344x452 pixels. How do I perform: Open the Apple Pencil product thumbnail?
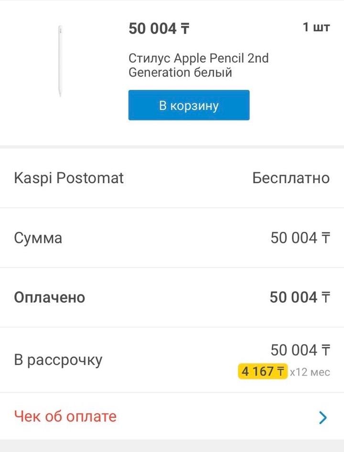(x=60, y=61)
